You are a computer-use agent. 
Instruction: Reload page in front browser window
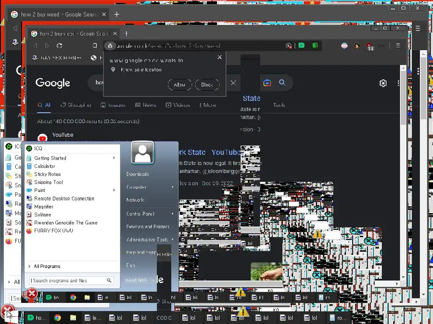(x=59, y=46)
